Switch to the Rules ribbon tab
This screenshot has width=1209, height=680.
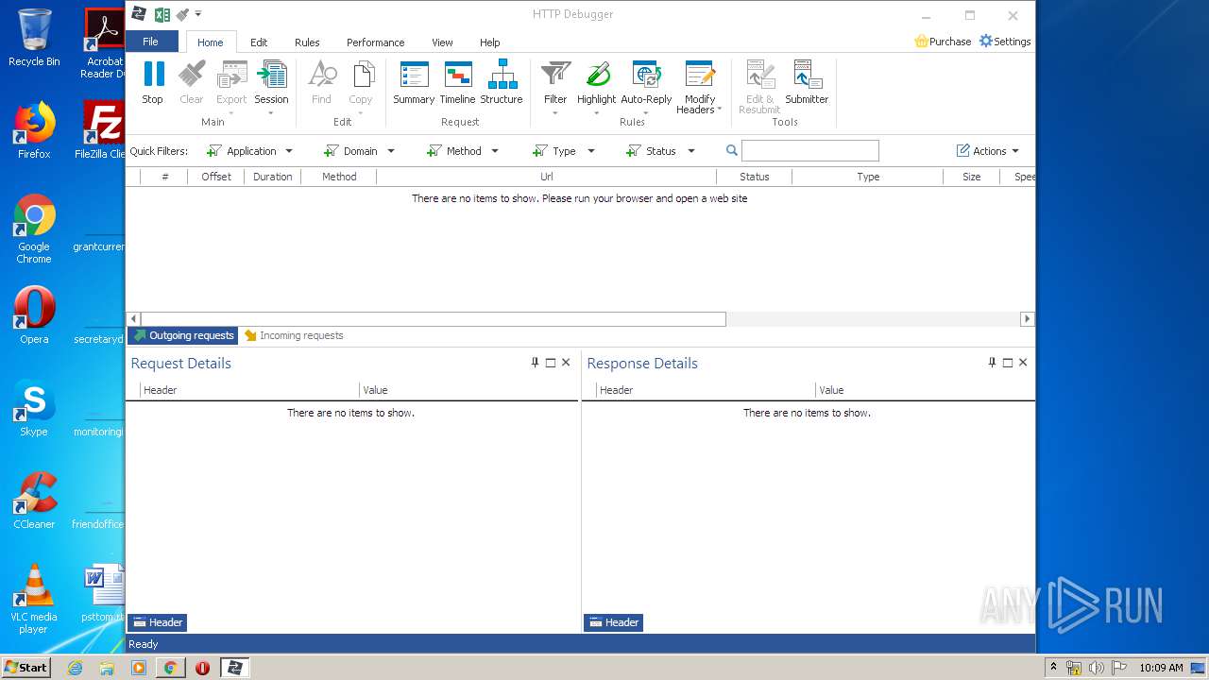click(x=307, y=42)
